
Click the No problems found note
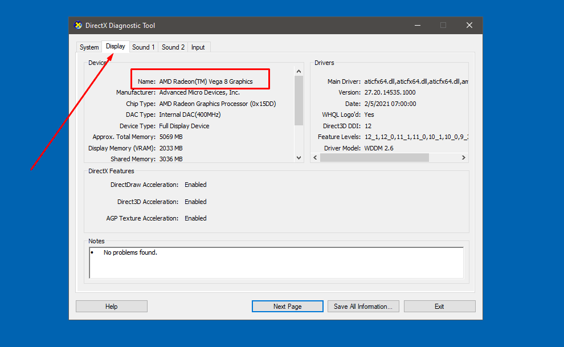[x=130, y=252]
